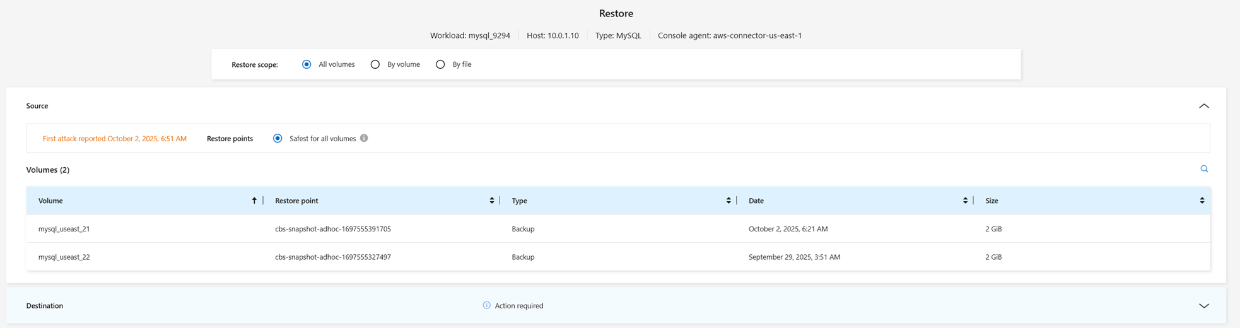Expand the Destination section chevron
Image resolution: width=1240 pixels, height=328 pixels.
pos(1203,306)
